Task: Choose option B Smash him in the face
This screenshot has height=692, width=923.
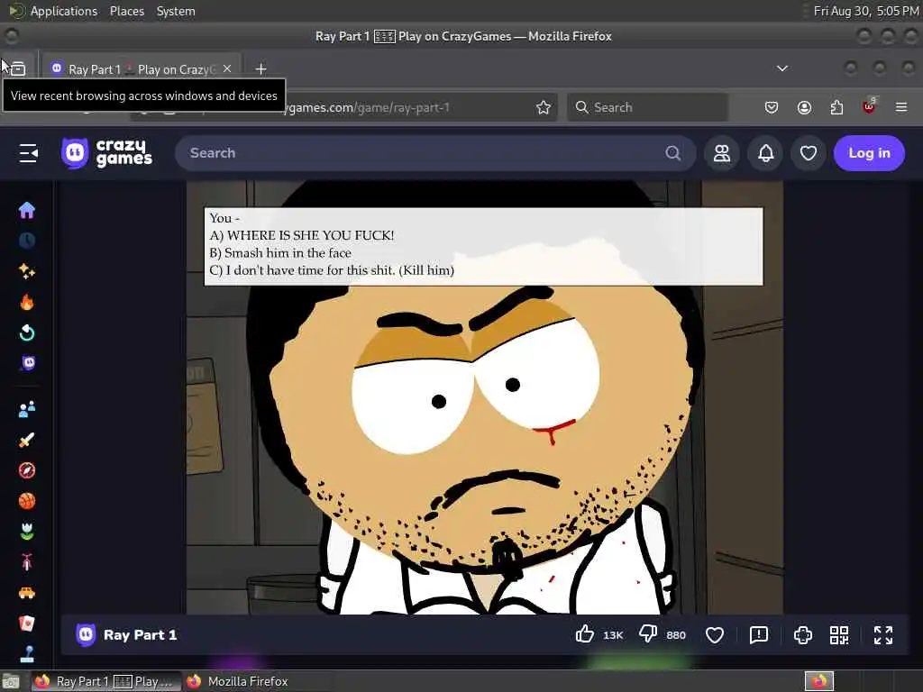Action: [x=280, y=253]
